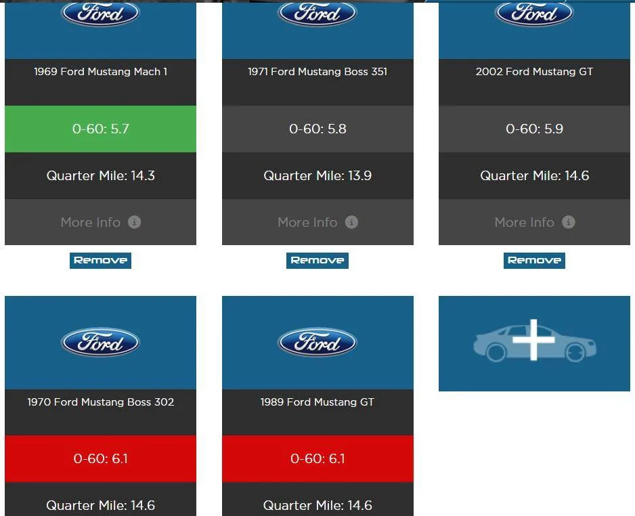Click the info icon on the 1971 Boss 351 card
This screenshot has height=516, width=635.
click(x=351, y=222)
